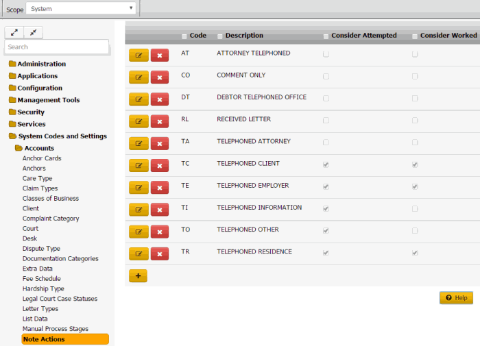Delete the COMMENT ONLY note action

(159, 77)
